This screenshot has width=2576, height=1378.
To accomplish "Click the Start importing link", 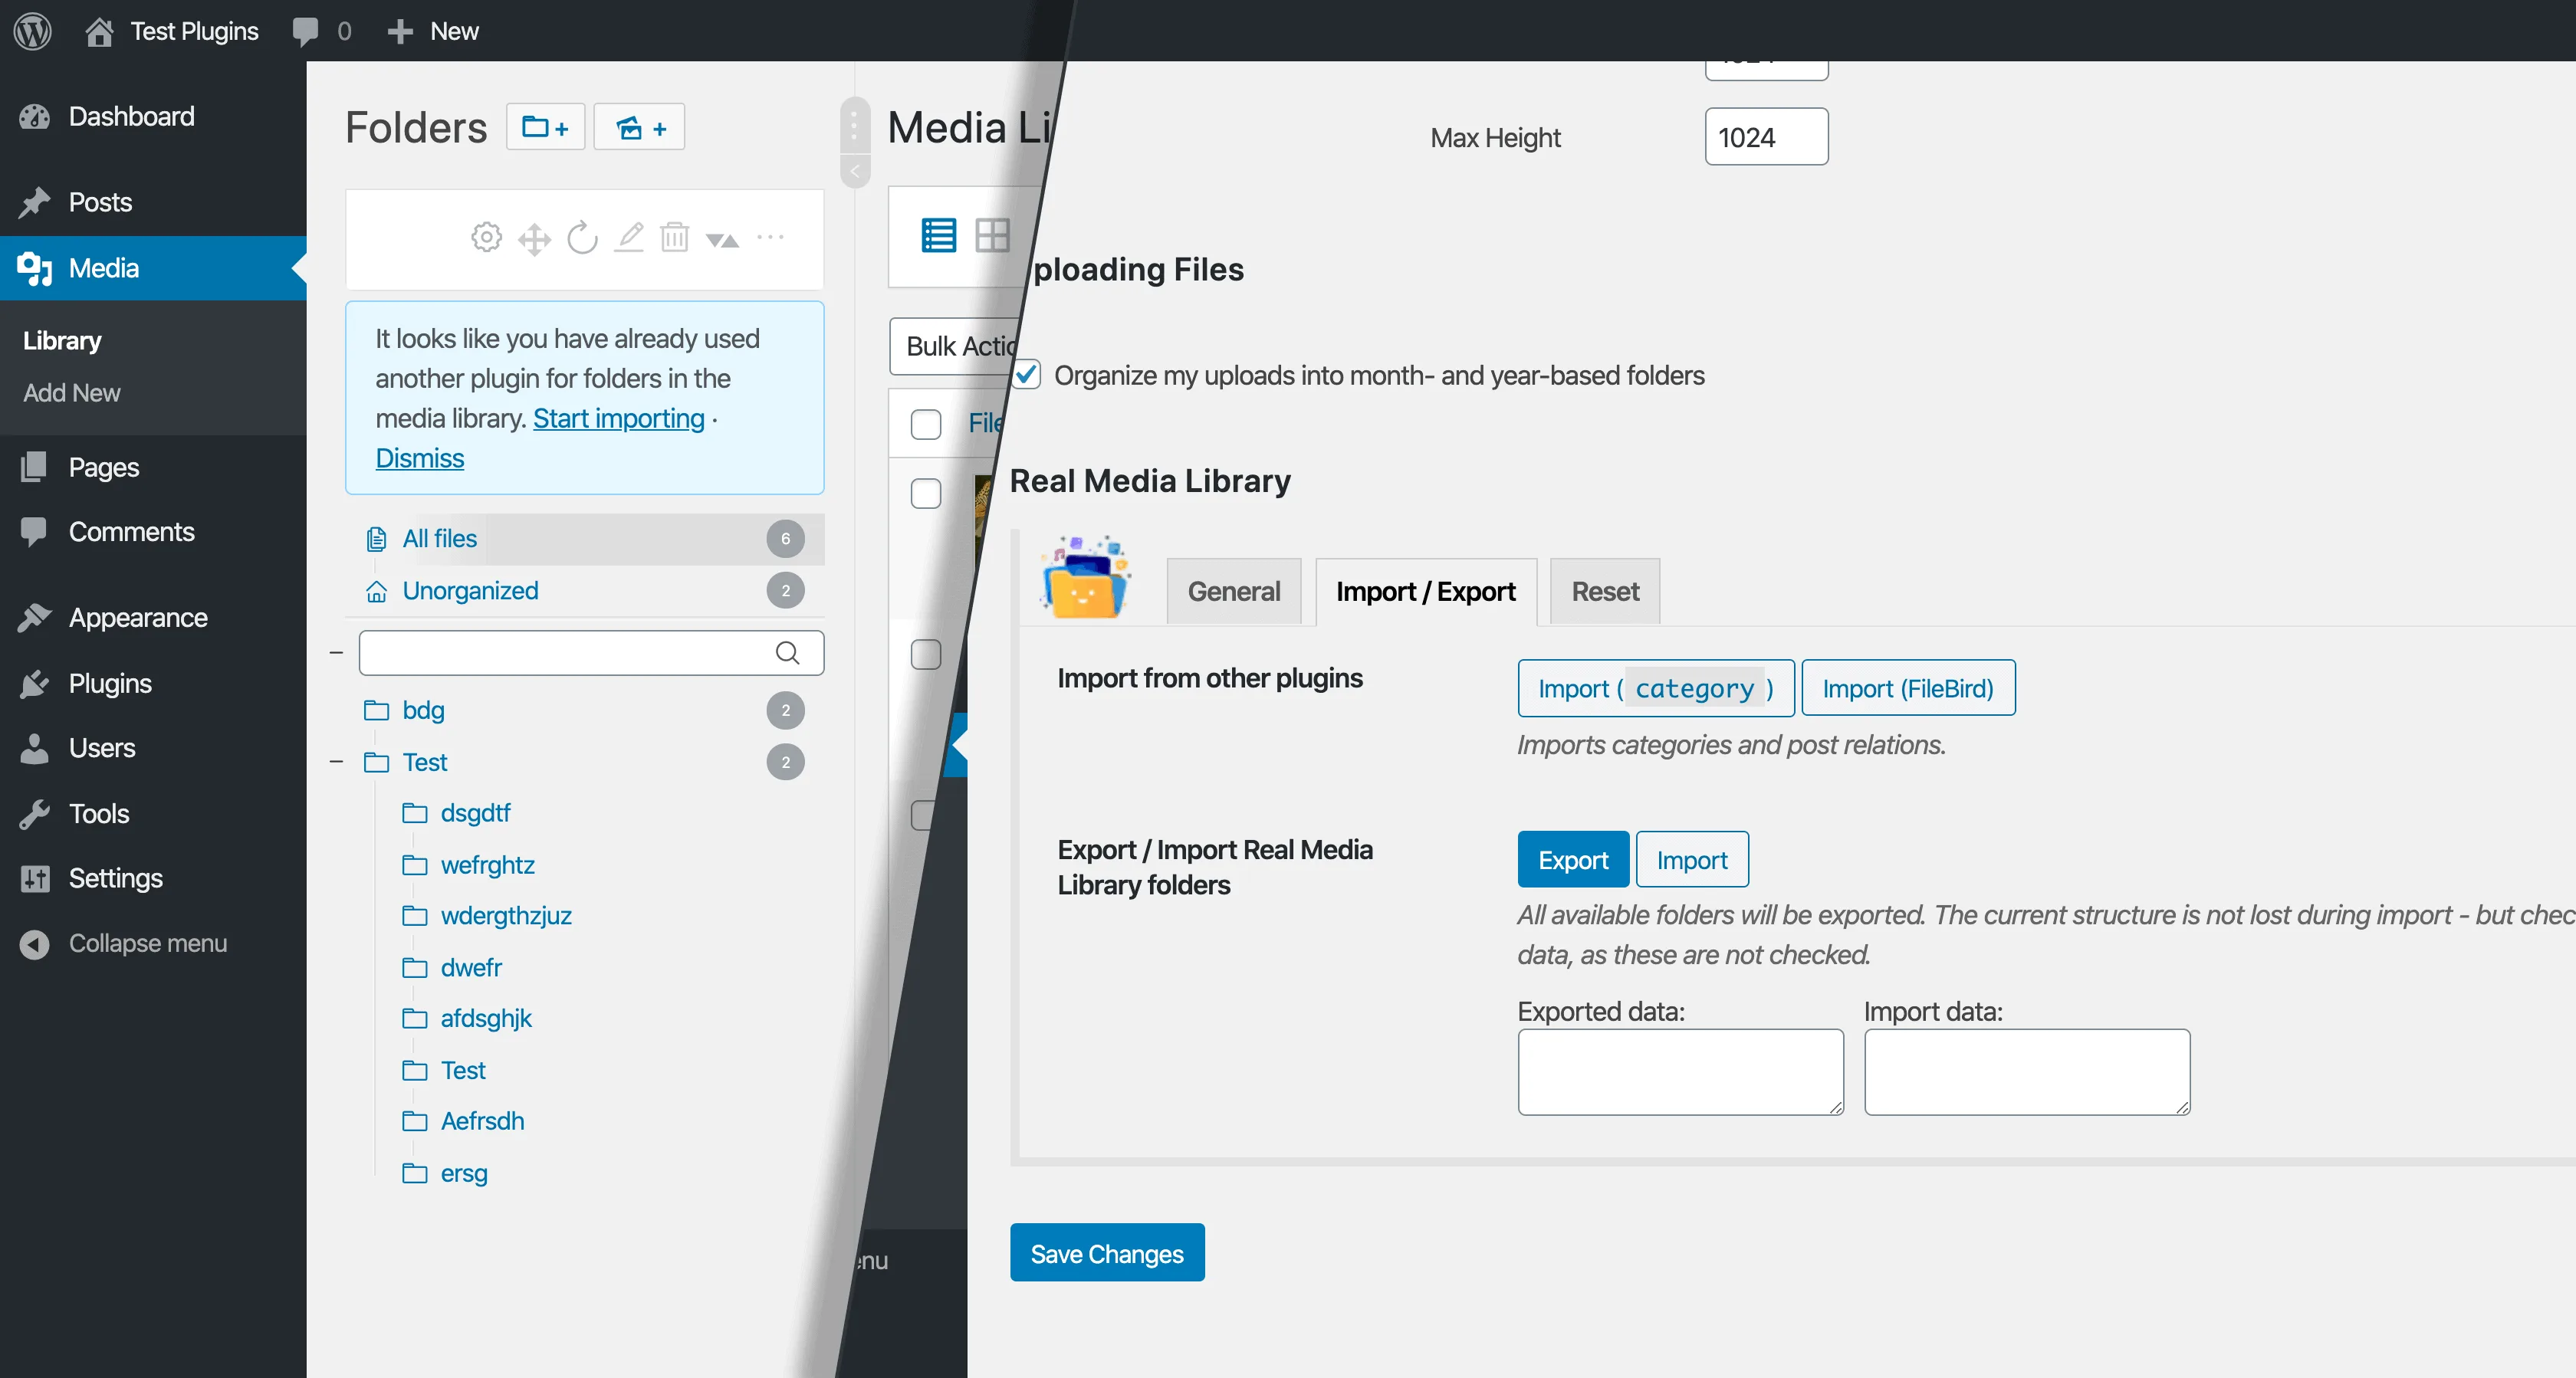I will pos(618,418).
